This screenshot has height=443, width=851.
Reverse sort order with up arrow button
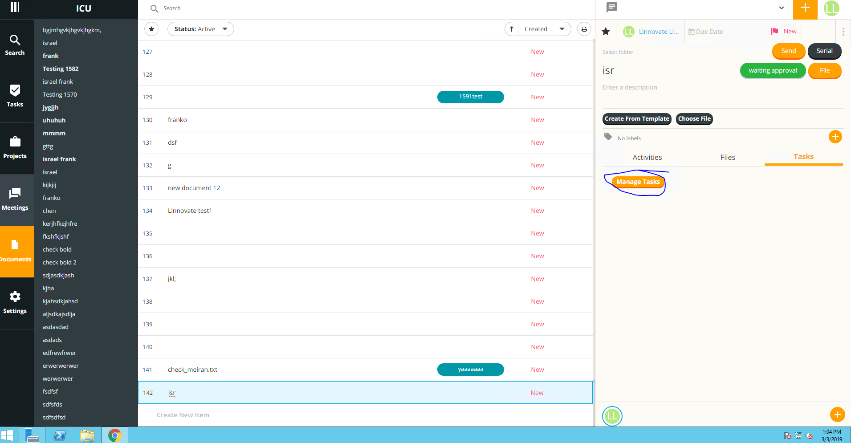click(x=512, y=29)
